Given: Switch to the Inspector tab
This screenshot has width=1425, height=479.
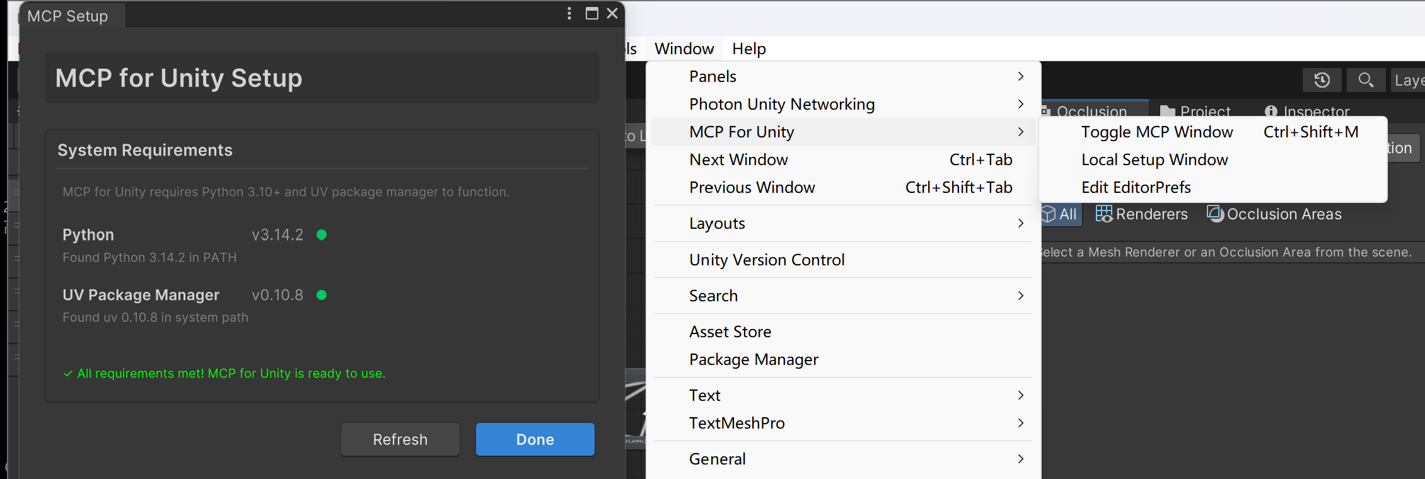Looking at the screenshot, I should [x=1306, y=112].
